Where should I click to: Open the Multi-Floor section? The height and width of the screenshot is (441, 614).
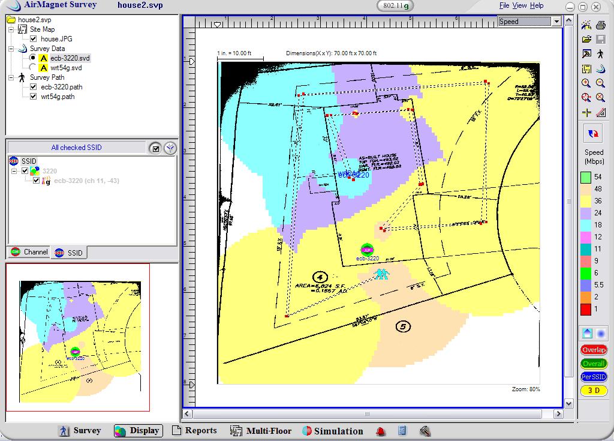(x=261, y=431)
